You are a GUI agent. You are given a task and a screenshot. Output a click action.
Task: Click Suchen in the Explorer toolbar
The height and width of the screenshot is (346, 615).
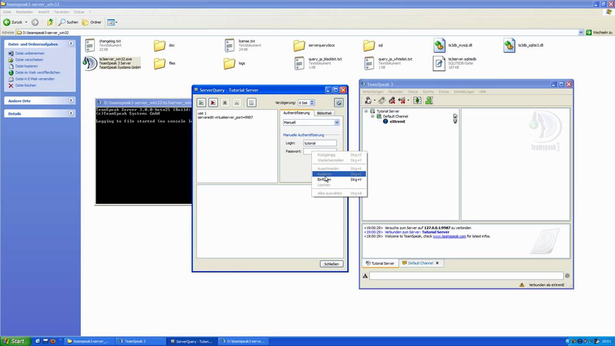68,22
